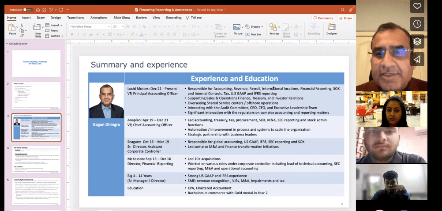Open the quick access ellipsis menu
Image resolution: width=442 pixels, height=211 pixels.
[x=67, y=10]
